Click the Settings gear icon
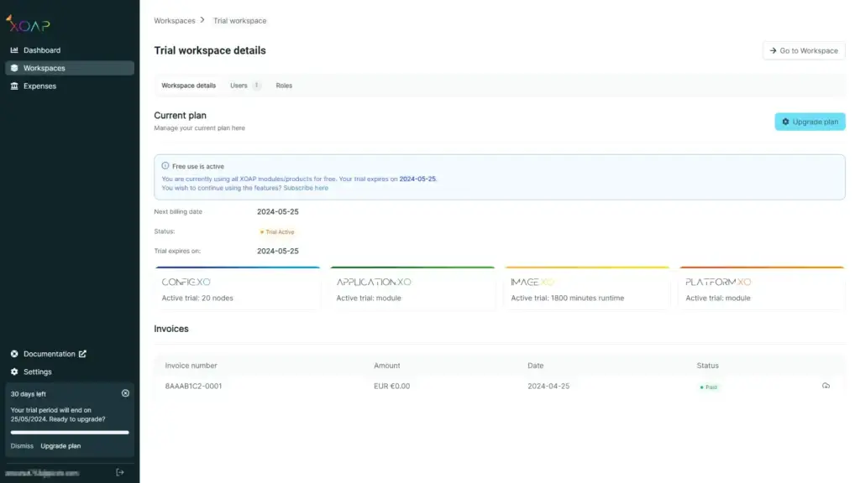The width and height of the screenshot is (860, 483). point(14,371)
